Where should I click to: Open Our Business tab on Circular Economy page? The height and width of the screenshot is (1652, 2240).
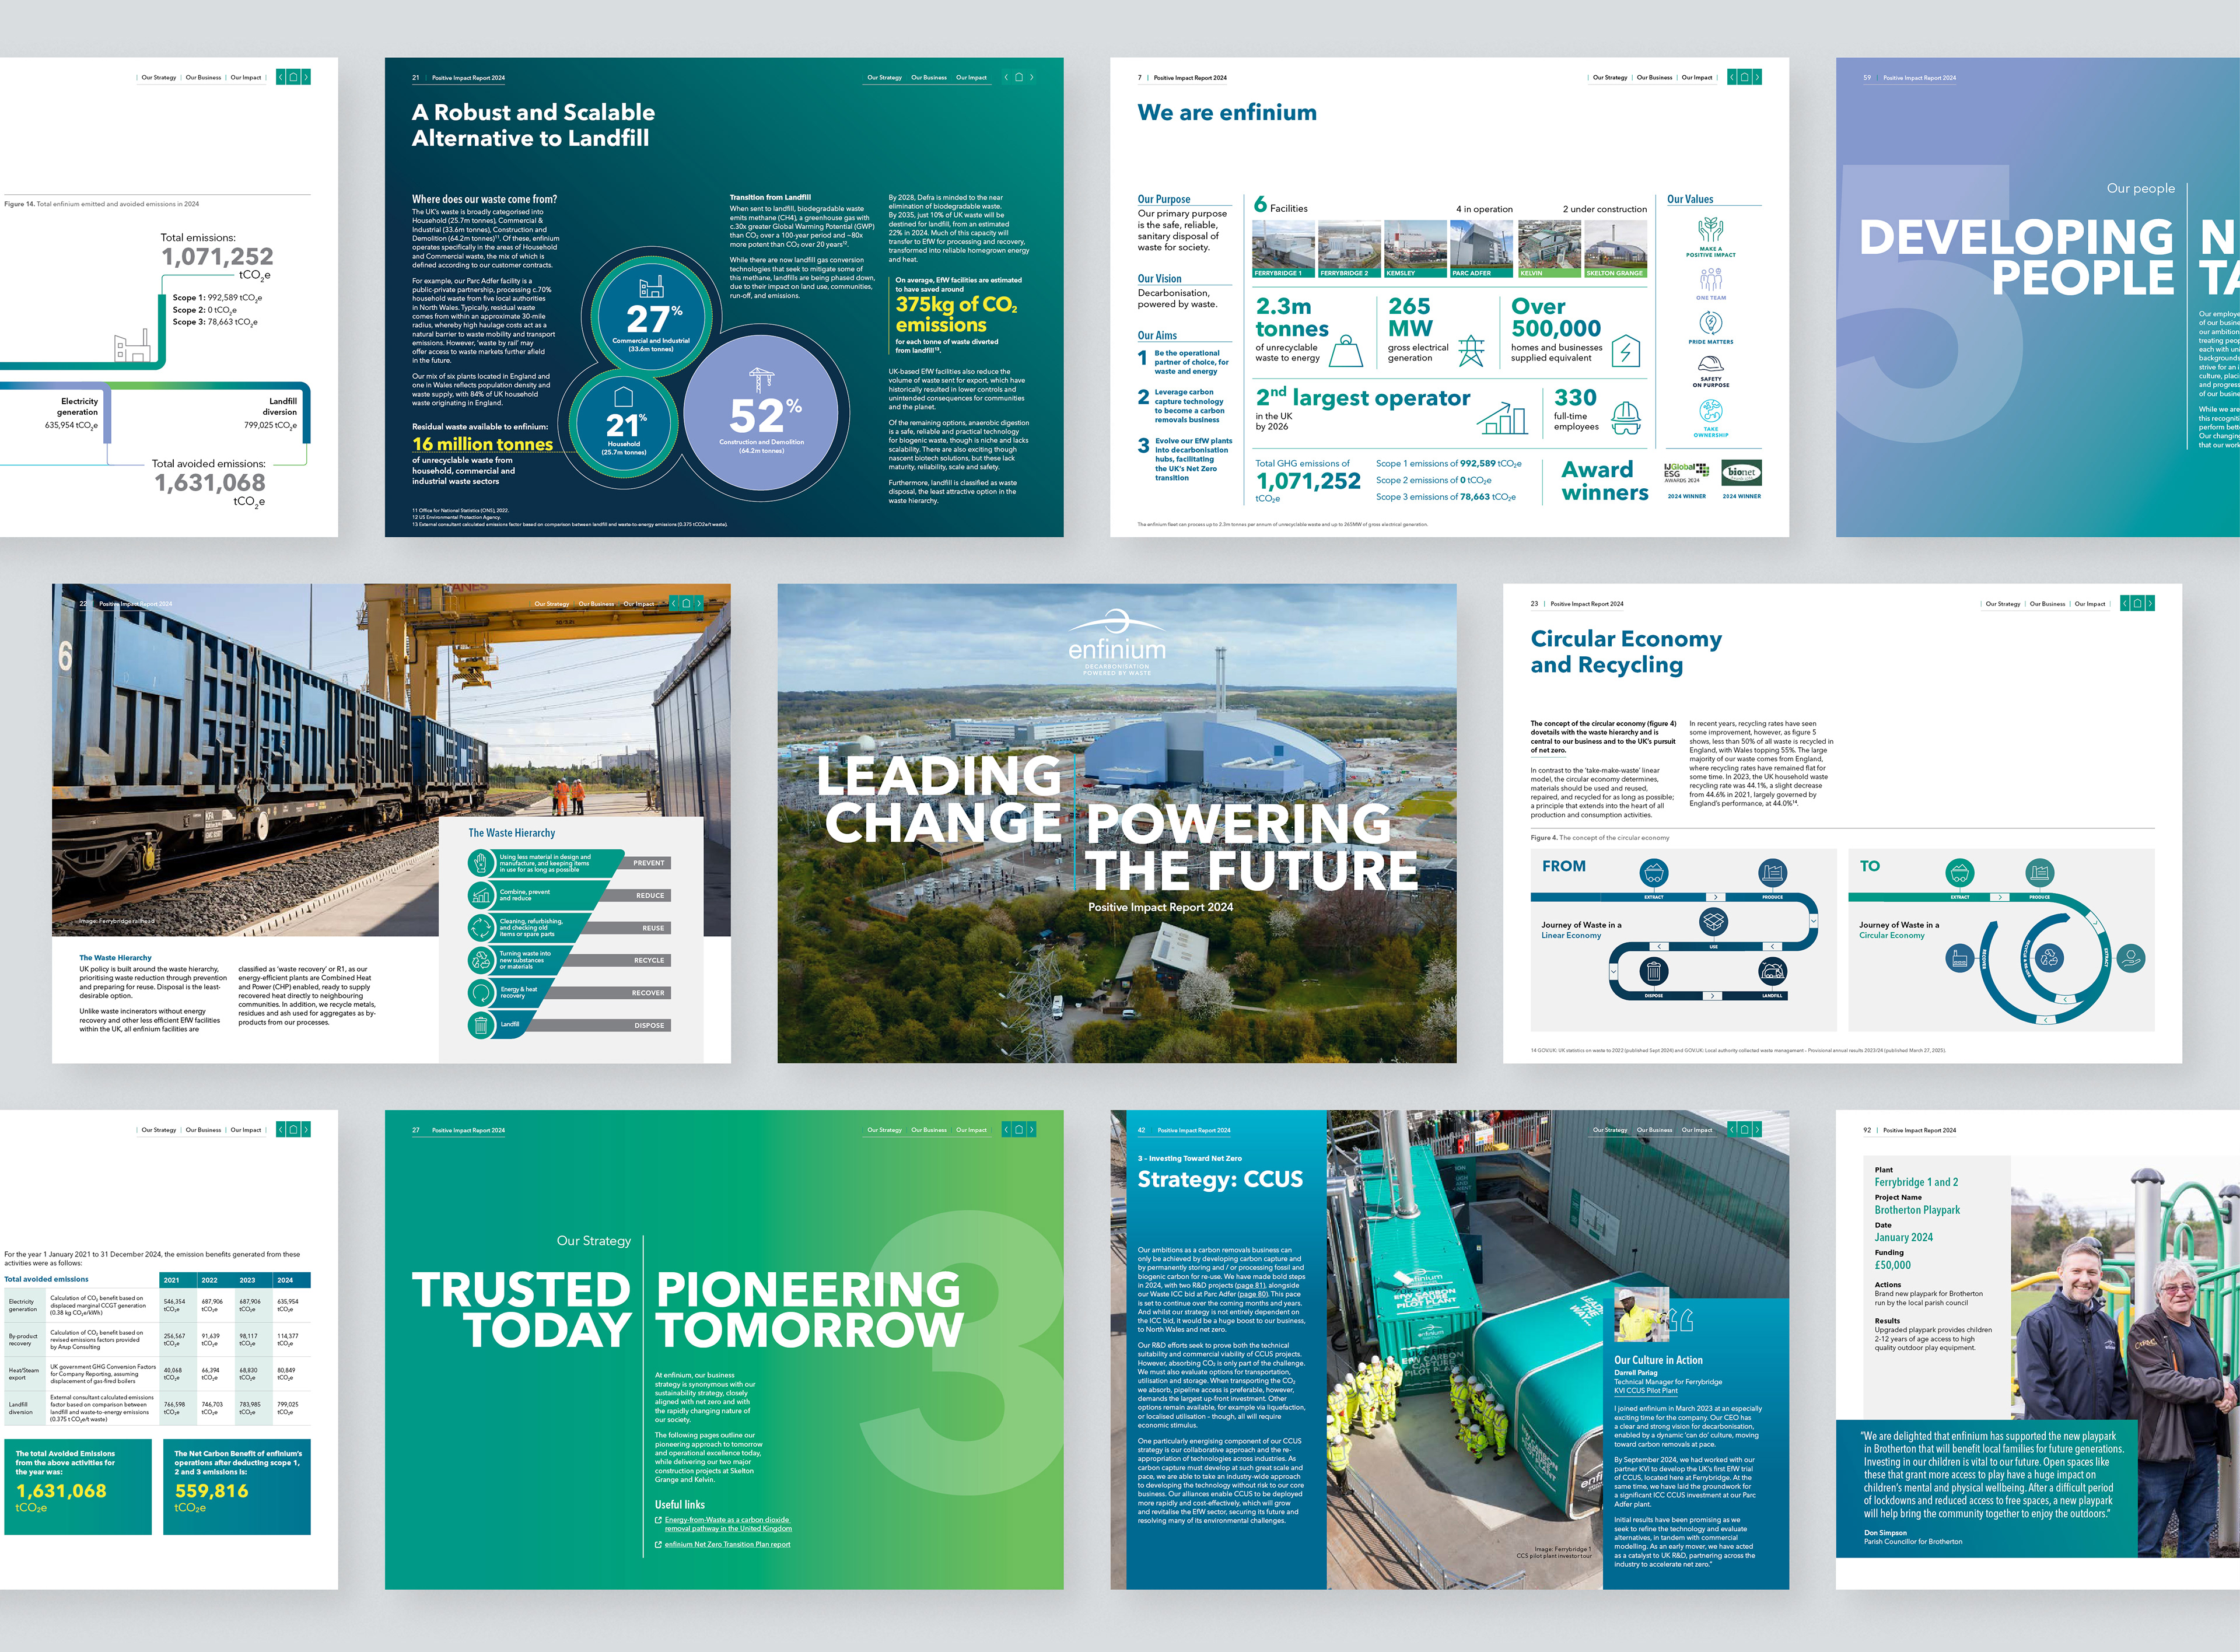[2047, 604]
